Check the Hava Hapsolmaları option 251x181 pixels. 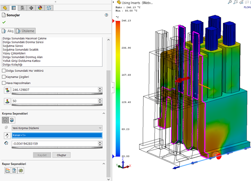coord(4,83)
